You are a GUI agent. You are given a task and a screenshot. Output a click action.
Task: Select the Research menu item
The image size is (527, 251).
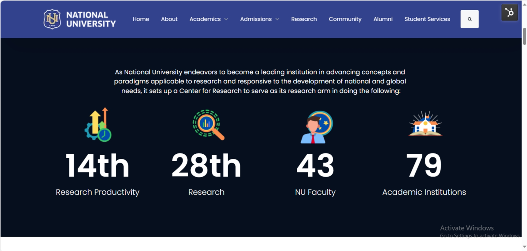pyautogui.click(x=304, y=19)
